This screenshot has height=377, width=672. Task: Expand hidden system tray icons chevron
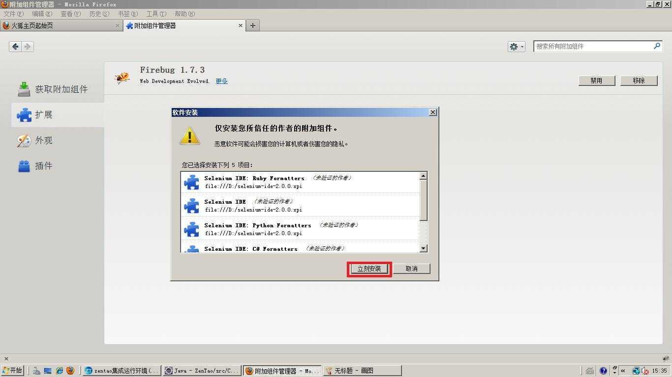[623, 371]
